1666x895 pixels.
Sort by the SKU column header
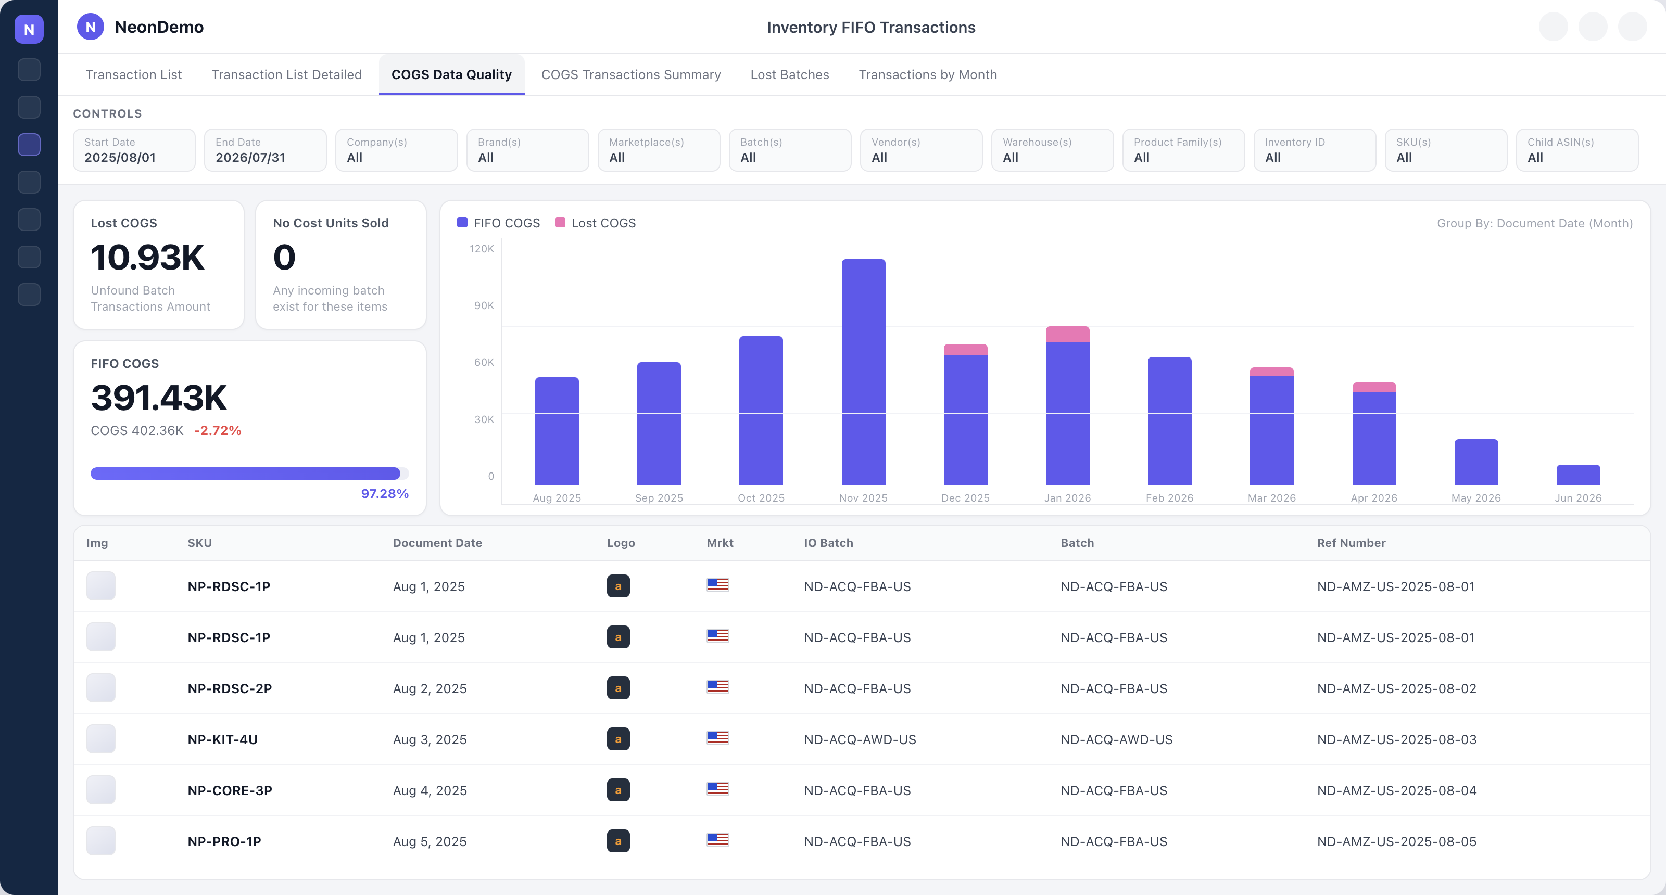click(x=200, y=543)
